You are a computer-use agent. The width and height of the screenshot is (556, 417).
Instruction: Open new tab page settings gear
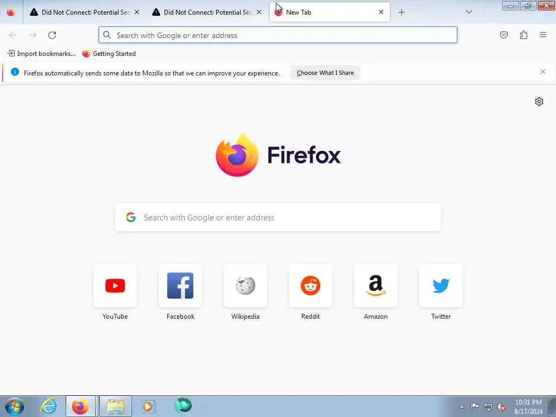pyautogui.click(x=539, y=102)
